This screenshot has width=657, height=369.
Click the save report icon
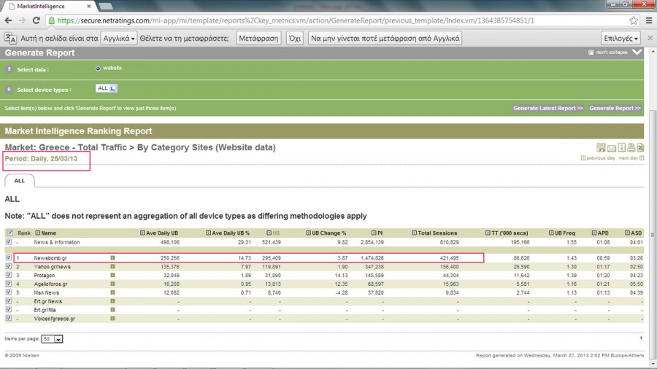[601, 147]
